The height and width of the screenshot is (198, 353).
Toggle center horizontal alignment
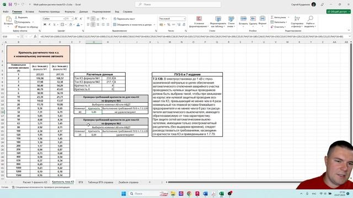point(93,24)
